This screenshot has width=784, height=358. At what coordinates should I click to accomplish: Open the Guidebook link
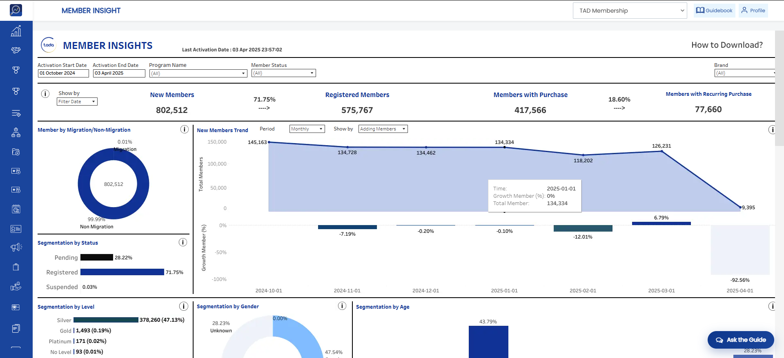tap(714, 11)
